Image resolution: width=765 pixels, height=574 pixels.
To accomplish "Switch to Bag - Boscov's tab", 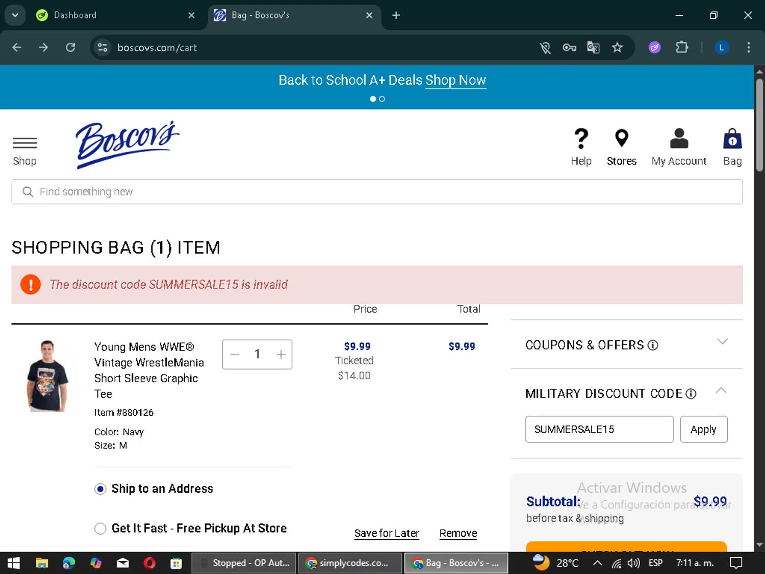I will (x=294, y=15).
